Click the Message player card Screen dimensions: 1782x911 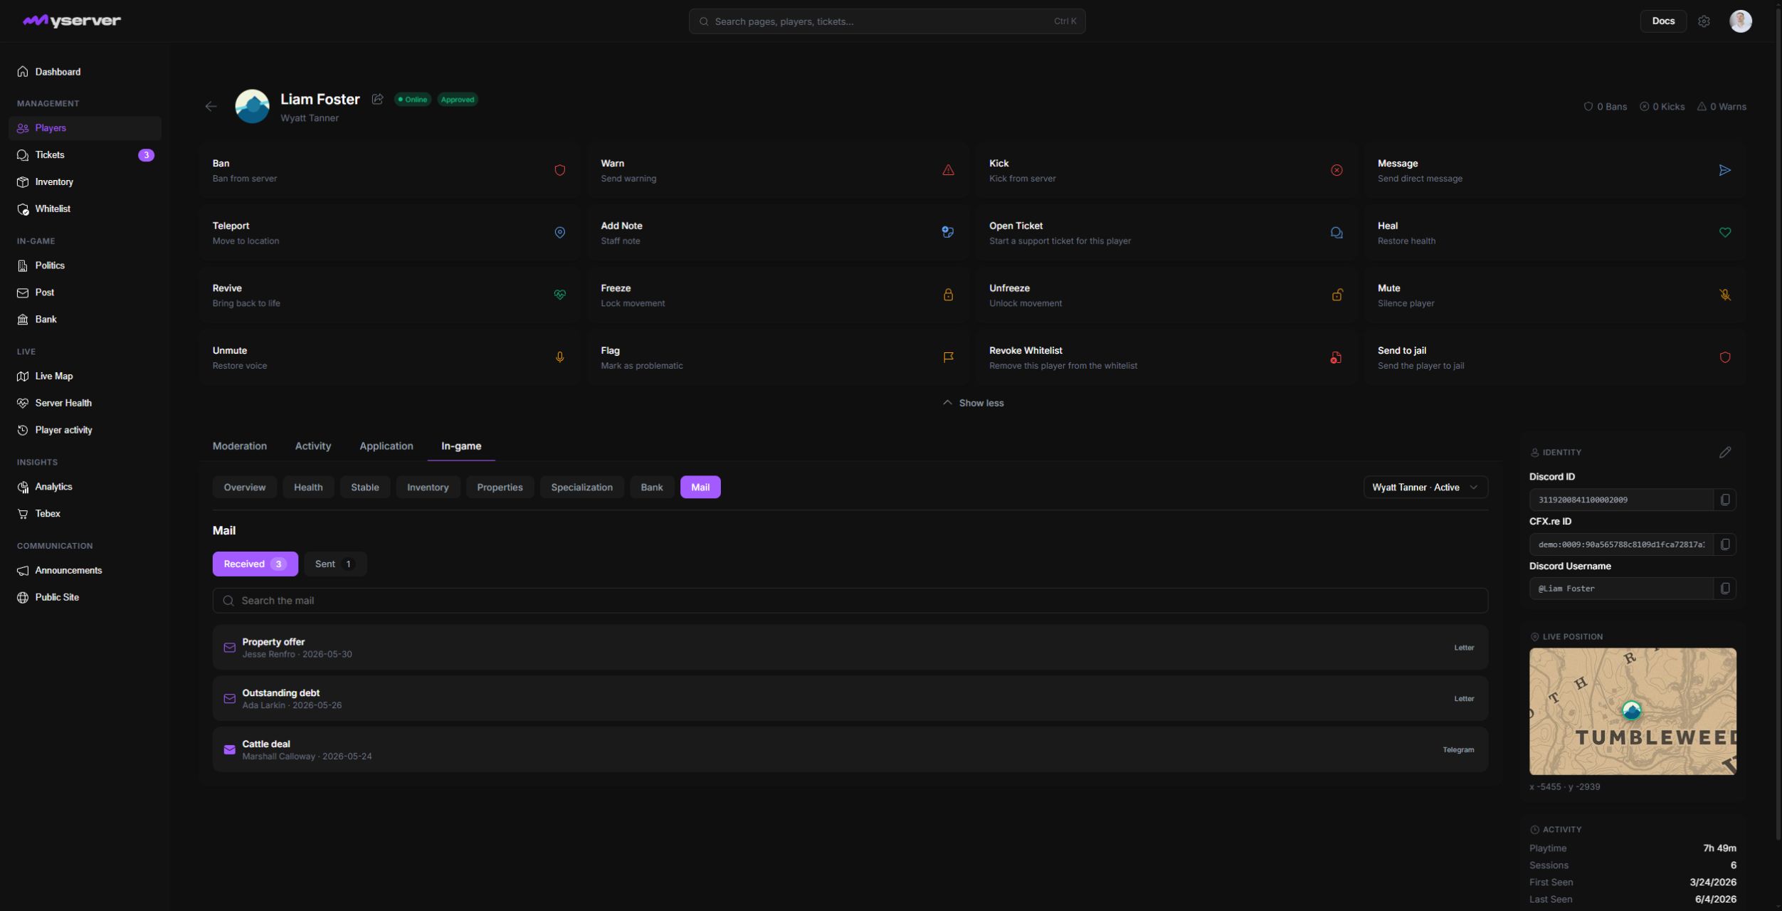1554,170
